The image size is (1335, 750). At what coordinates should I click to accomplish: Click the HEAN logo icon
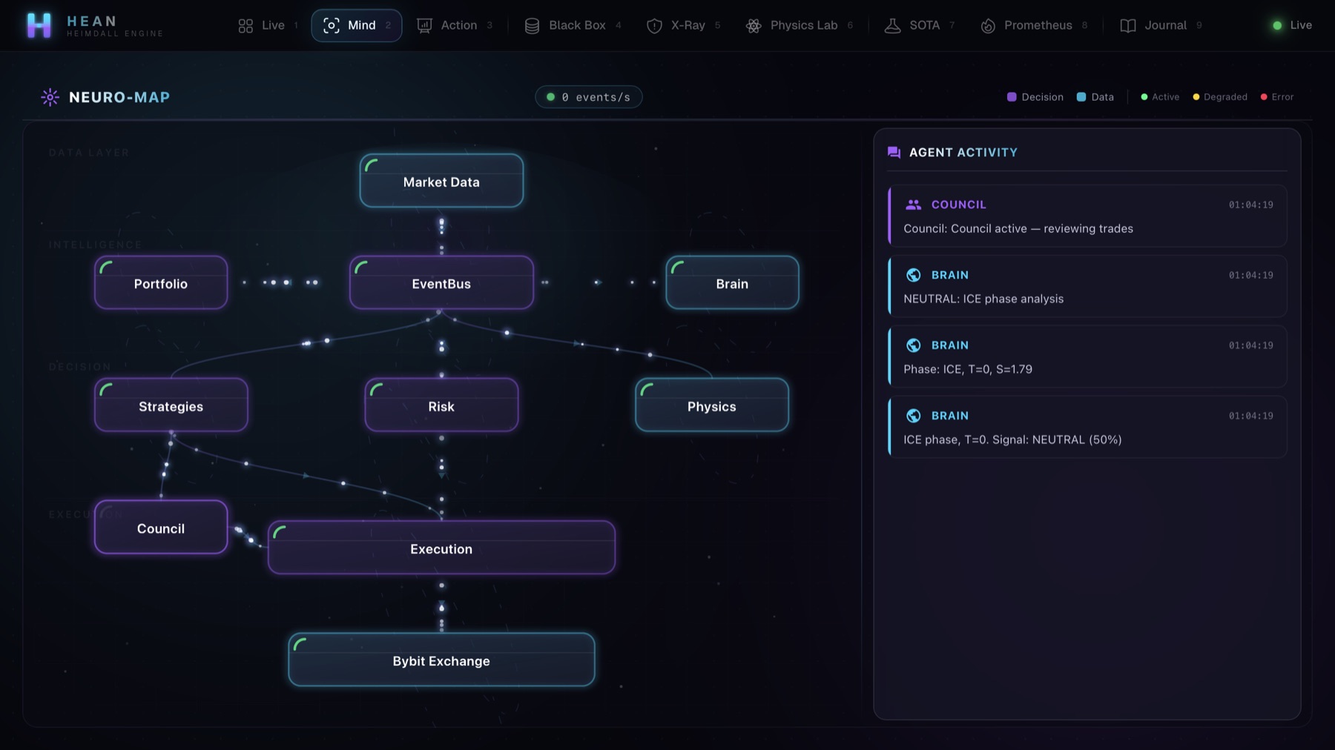pyautogui.click(x=39, y=25)
